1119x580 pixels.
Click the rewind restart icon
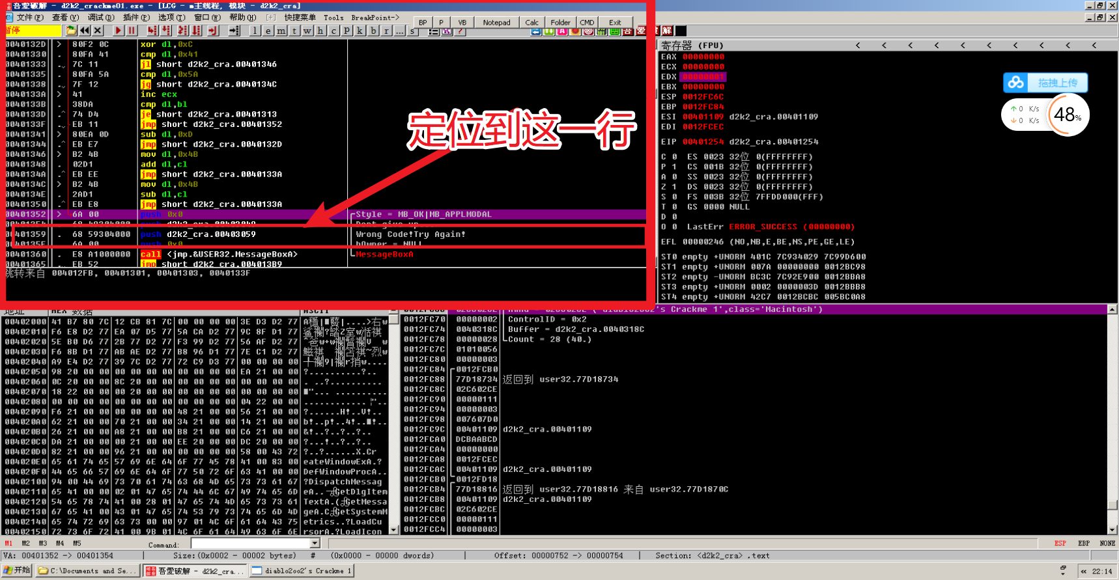pos(85,31)
